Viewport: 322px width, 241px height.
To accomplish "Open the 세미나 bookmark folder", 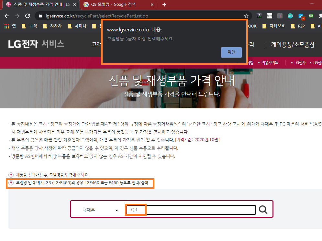I will pyautogui.click(x=77, y=26).
